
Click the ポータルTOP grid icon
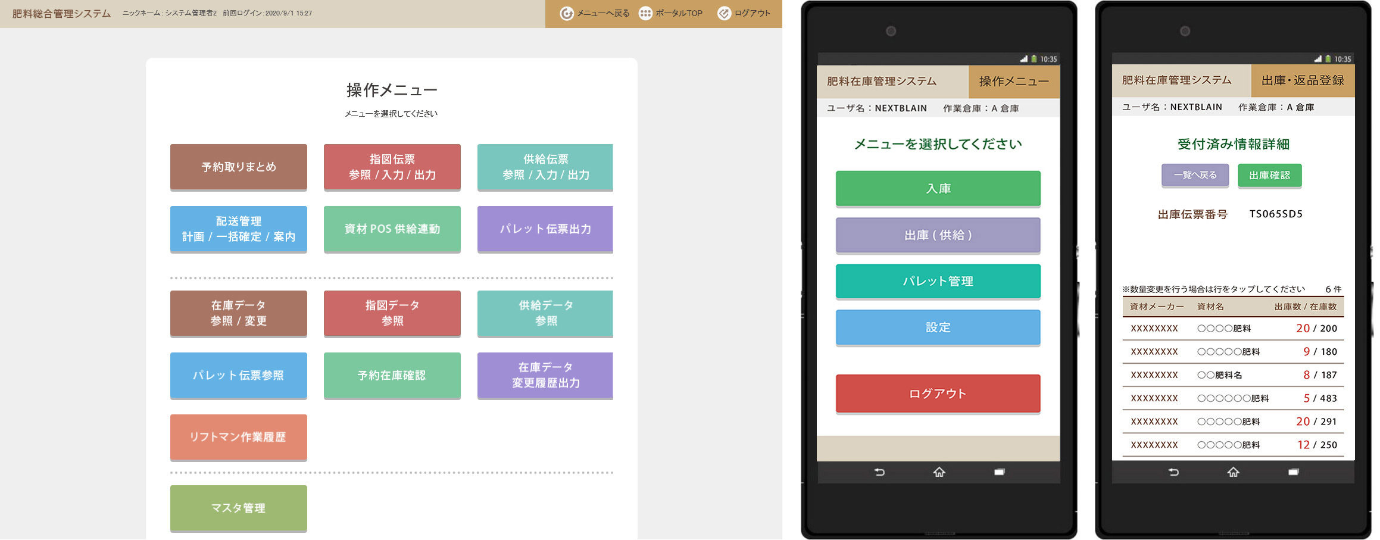click(x=645, y=14)
